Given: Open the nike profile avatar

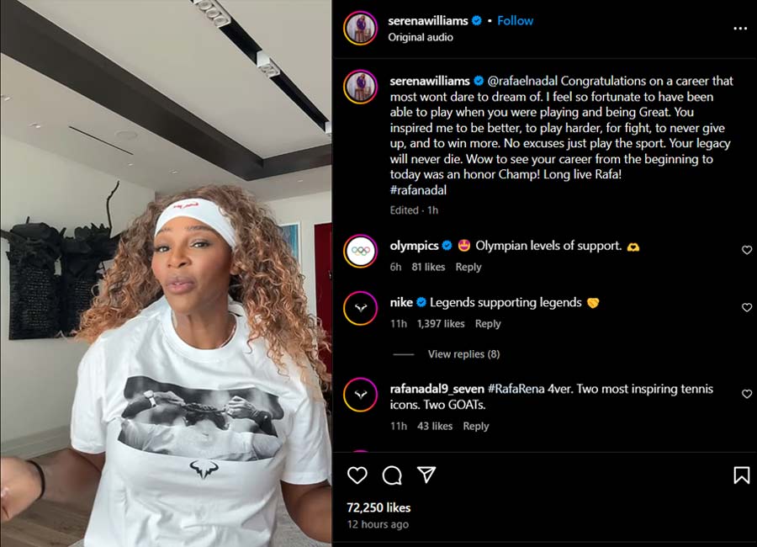Looking at the screenshot, I should tap(360, 309).
